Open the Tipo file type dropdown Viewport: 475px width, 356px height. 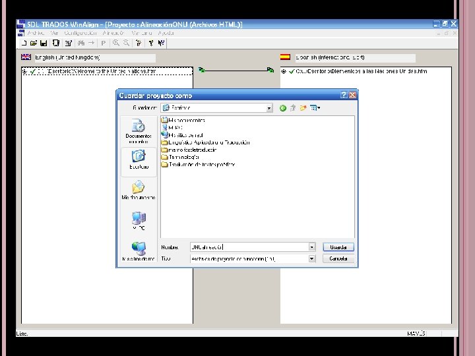pos(311,258)
